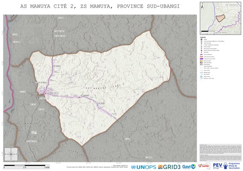Click the PEV Programme Elargi de Vaccination logo
This screenshot has width=243, height=171.
[x=226, y=166]
